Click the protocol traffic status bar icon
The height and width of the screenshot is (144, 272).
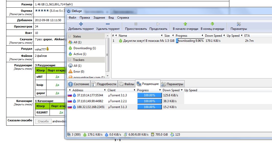click(x=125, y=135)
